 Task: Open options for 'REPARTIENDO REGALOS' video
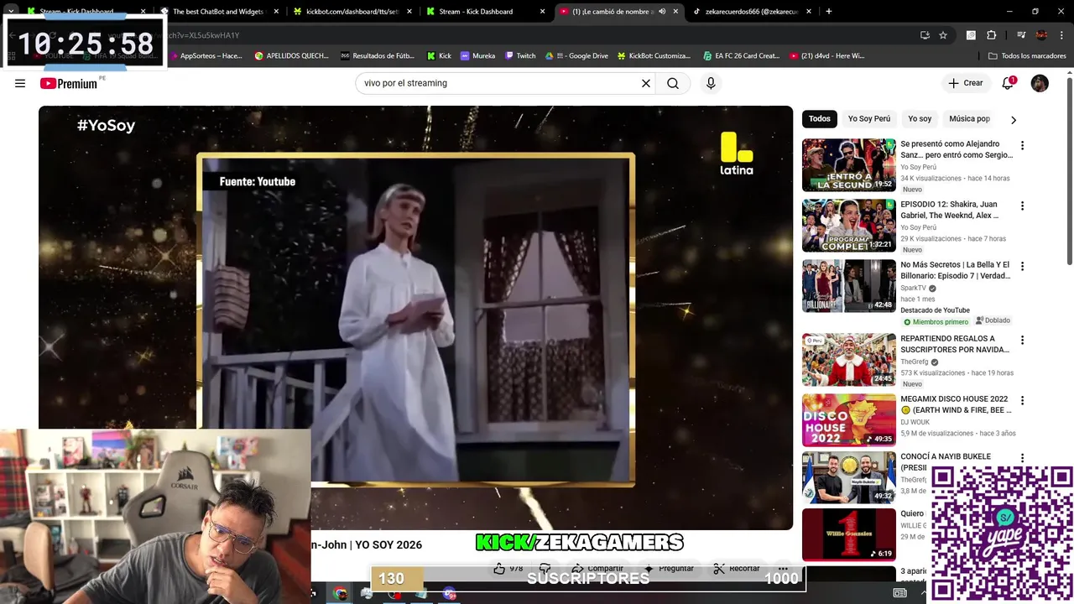[1022, 340]
